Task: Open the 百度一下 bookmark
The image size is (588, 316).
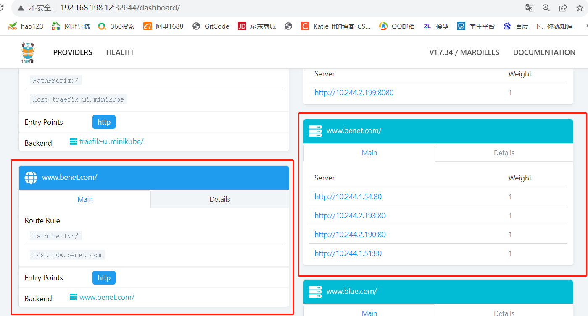Action: point(538,26)
